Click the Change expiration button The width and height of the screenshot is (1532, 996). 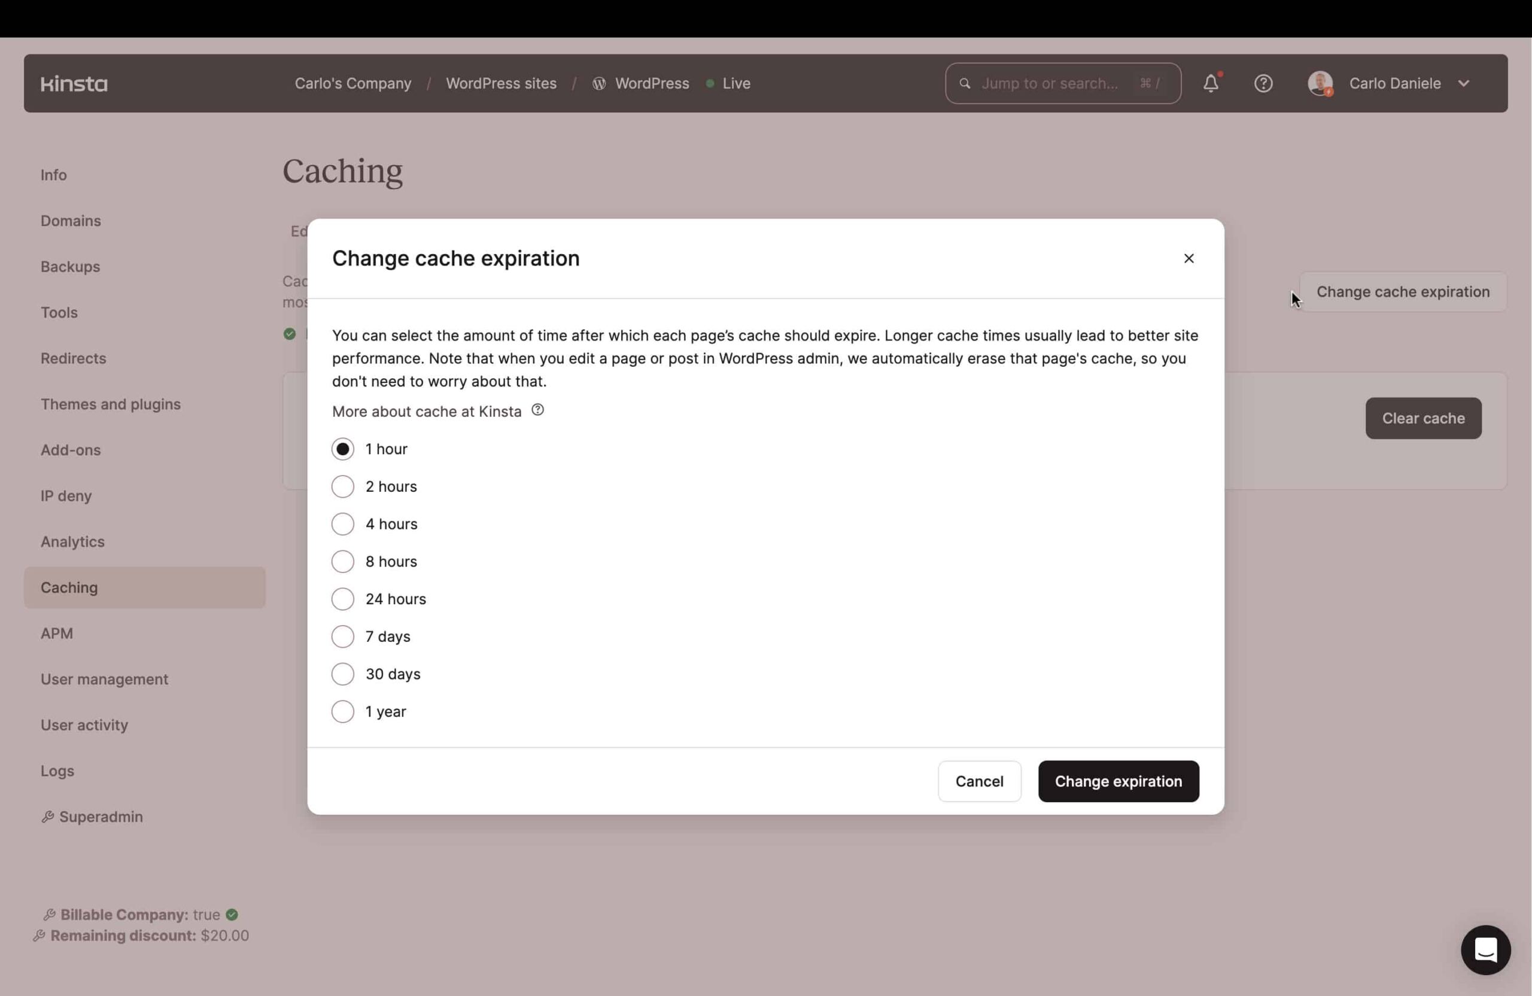click(1118, 781)
